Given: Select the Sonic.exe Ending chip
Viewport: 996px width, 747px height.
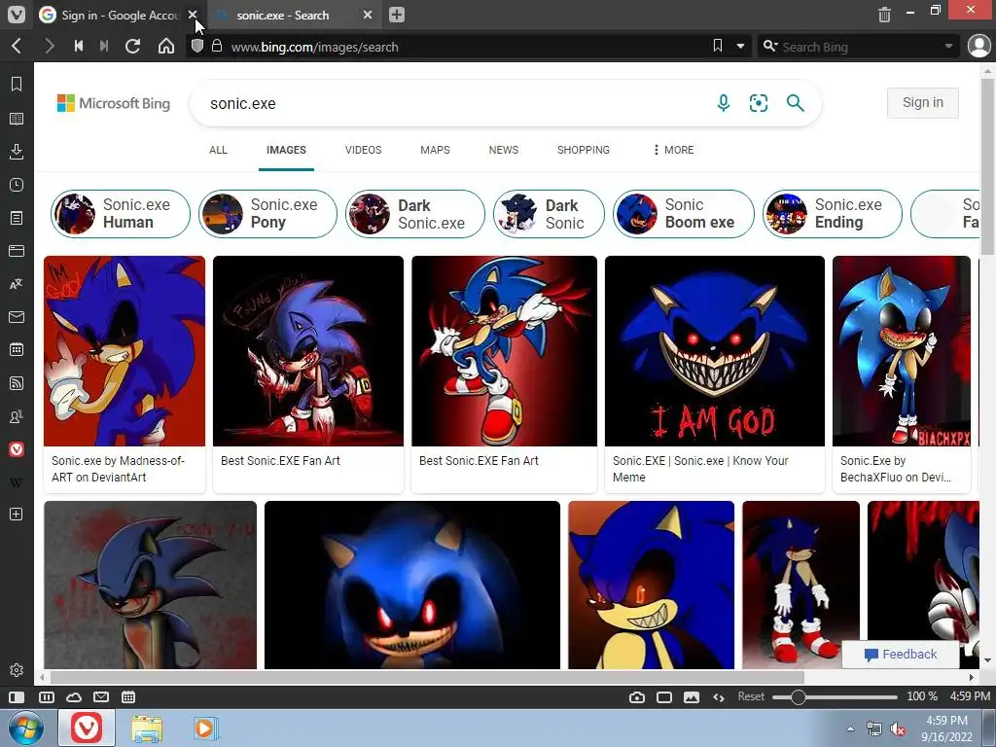Looking at the screenshot, I should coord(833,213).
